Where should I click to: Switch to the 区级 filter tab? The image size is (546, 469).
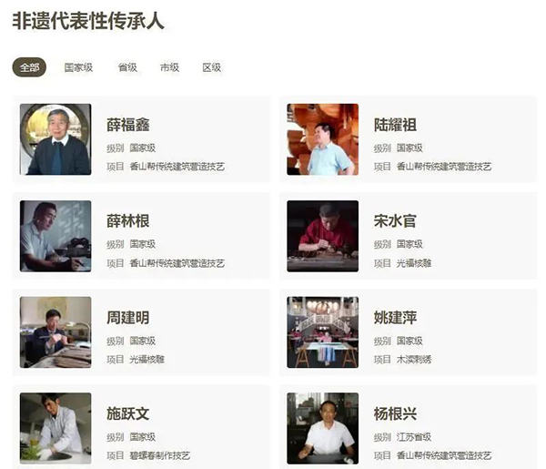(212, 67)
